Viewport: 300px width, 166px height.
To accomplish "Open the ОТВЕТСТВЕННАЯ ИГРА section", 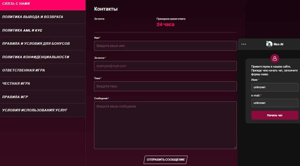I will click(42, 70).
